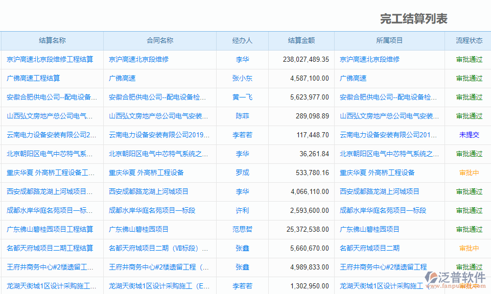Click the 合同名称 column header
491x294 pixels.
click(x=159, y=41)
